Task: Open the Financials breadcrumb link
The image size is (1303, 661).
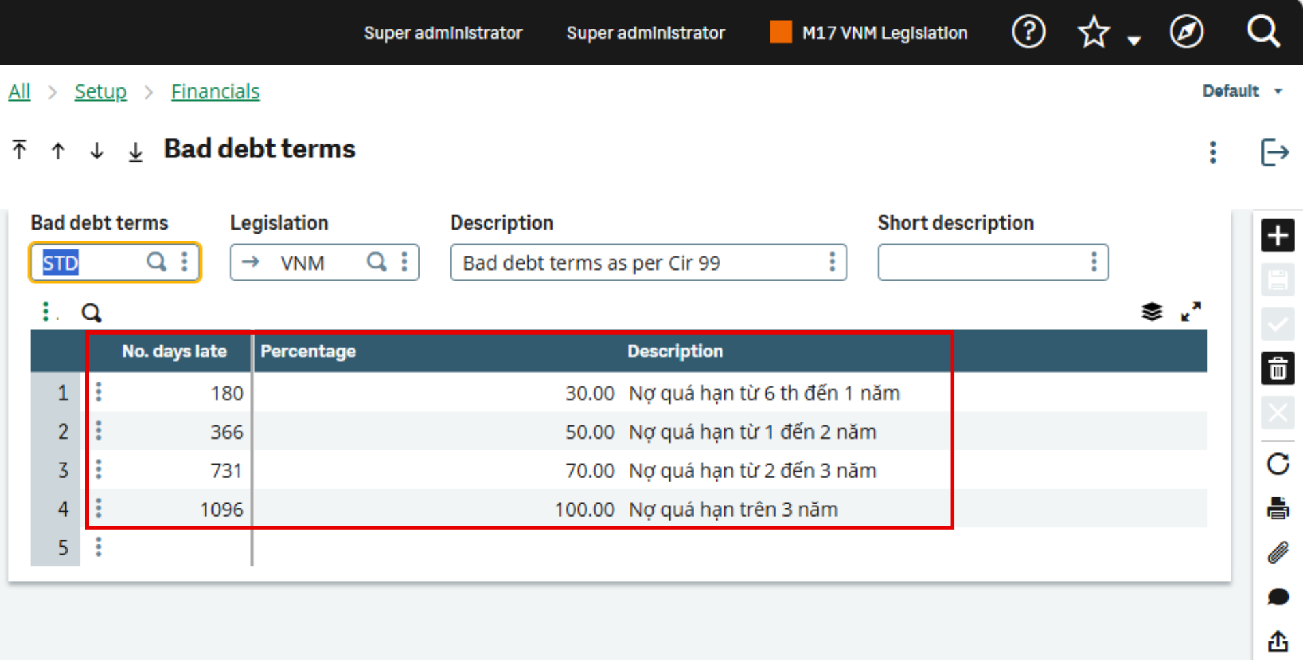Action: coord(215,91)
